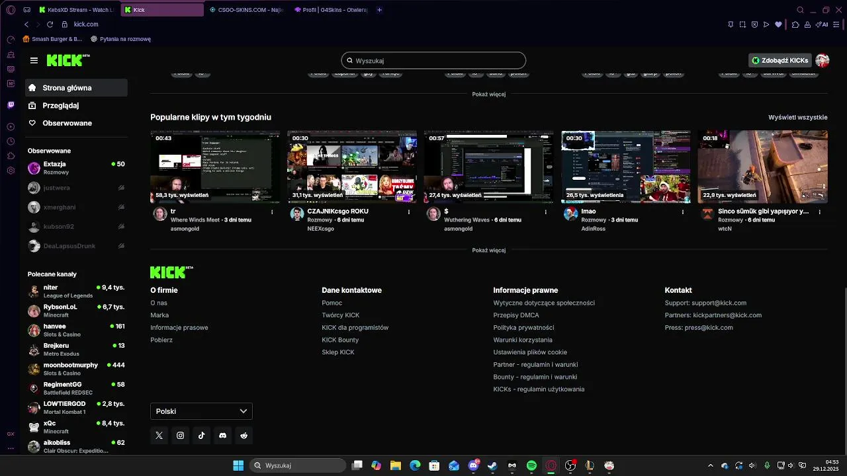Toggle the Kick hamburger sidebar menu
847x476 pixels.
click(x=34, y=60)
